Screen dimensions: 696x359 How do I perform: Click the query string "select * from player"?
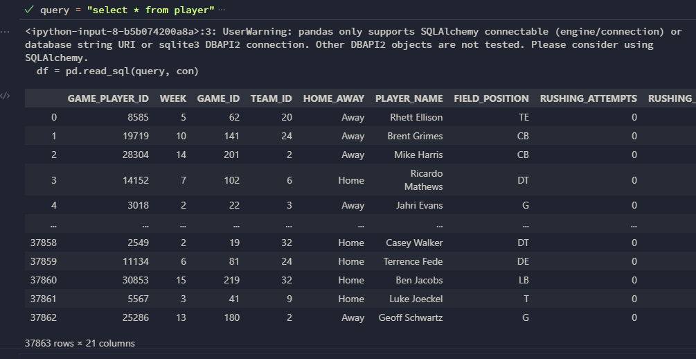pos(150,10)
